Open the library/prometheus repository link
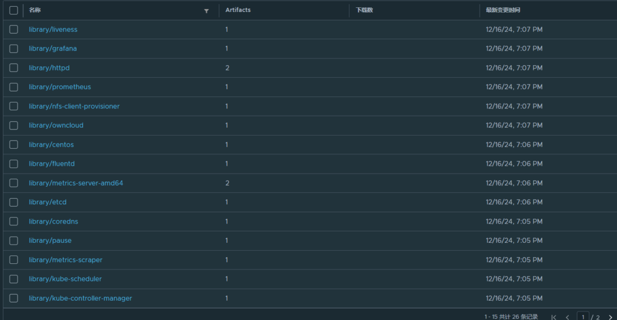This screenshot has width=617, height=320. pyautogui.click(x=60, y=87)
